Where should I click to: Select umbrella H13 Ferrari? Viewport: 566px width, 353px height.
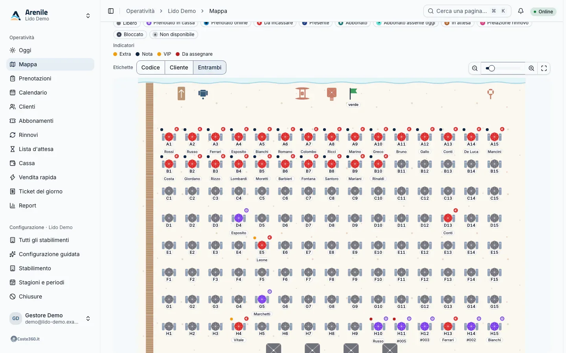[x=448, y=326]
